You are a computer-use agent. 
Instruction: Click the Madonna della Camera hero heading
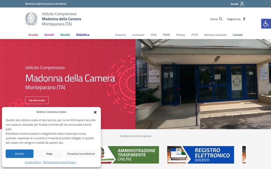pyautogui.click(x=70, y=78)
